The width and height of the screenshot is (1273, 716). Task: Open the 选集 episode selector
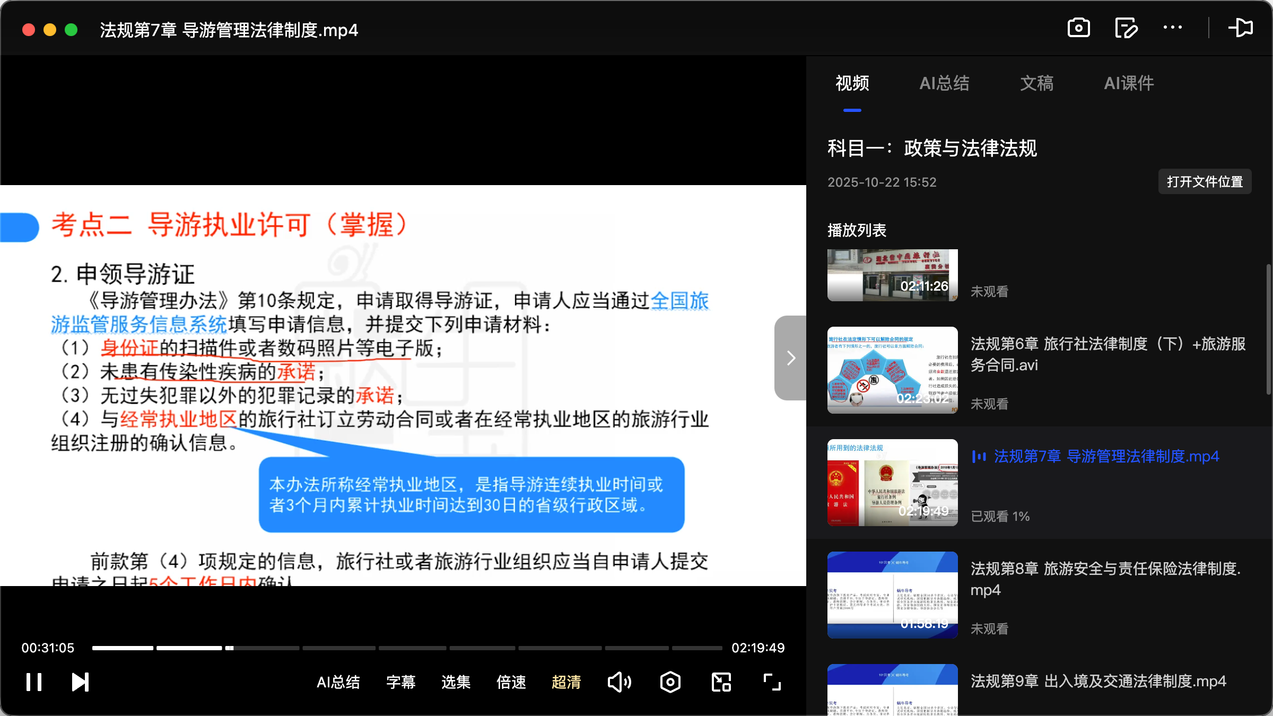pyautogui.click(x=455, y=683)
